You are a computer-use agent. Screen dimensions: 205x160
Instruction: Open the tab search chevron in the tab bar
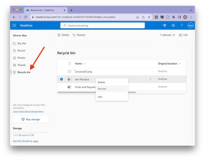tap(191, 10)
